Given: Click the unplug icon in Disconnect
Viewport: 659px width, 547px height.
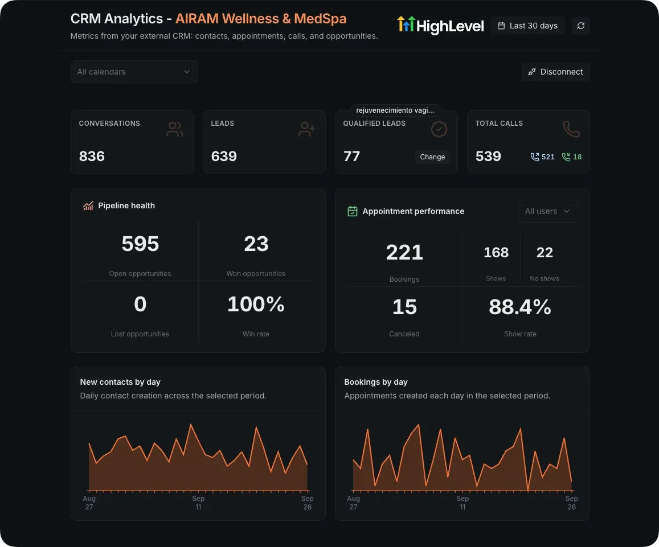Looking at the screenshot, I should [x=531, y=72].
